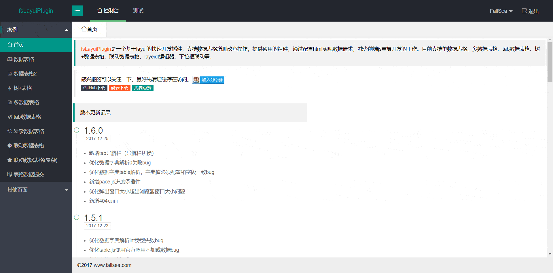The height and width of the screenshot is (273, 553).
Task: Select the 首页 content tab
Action: point(89,29)
